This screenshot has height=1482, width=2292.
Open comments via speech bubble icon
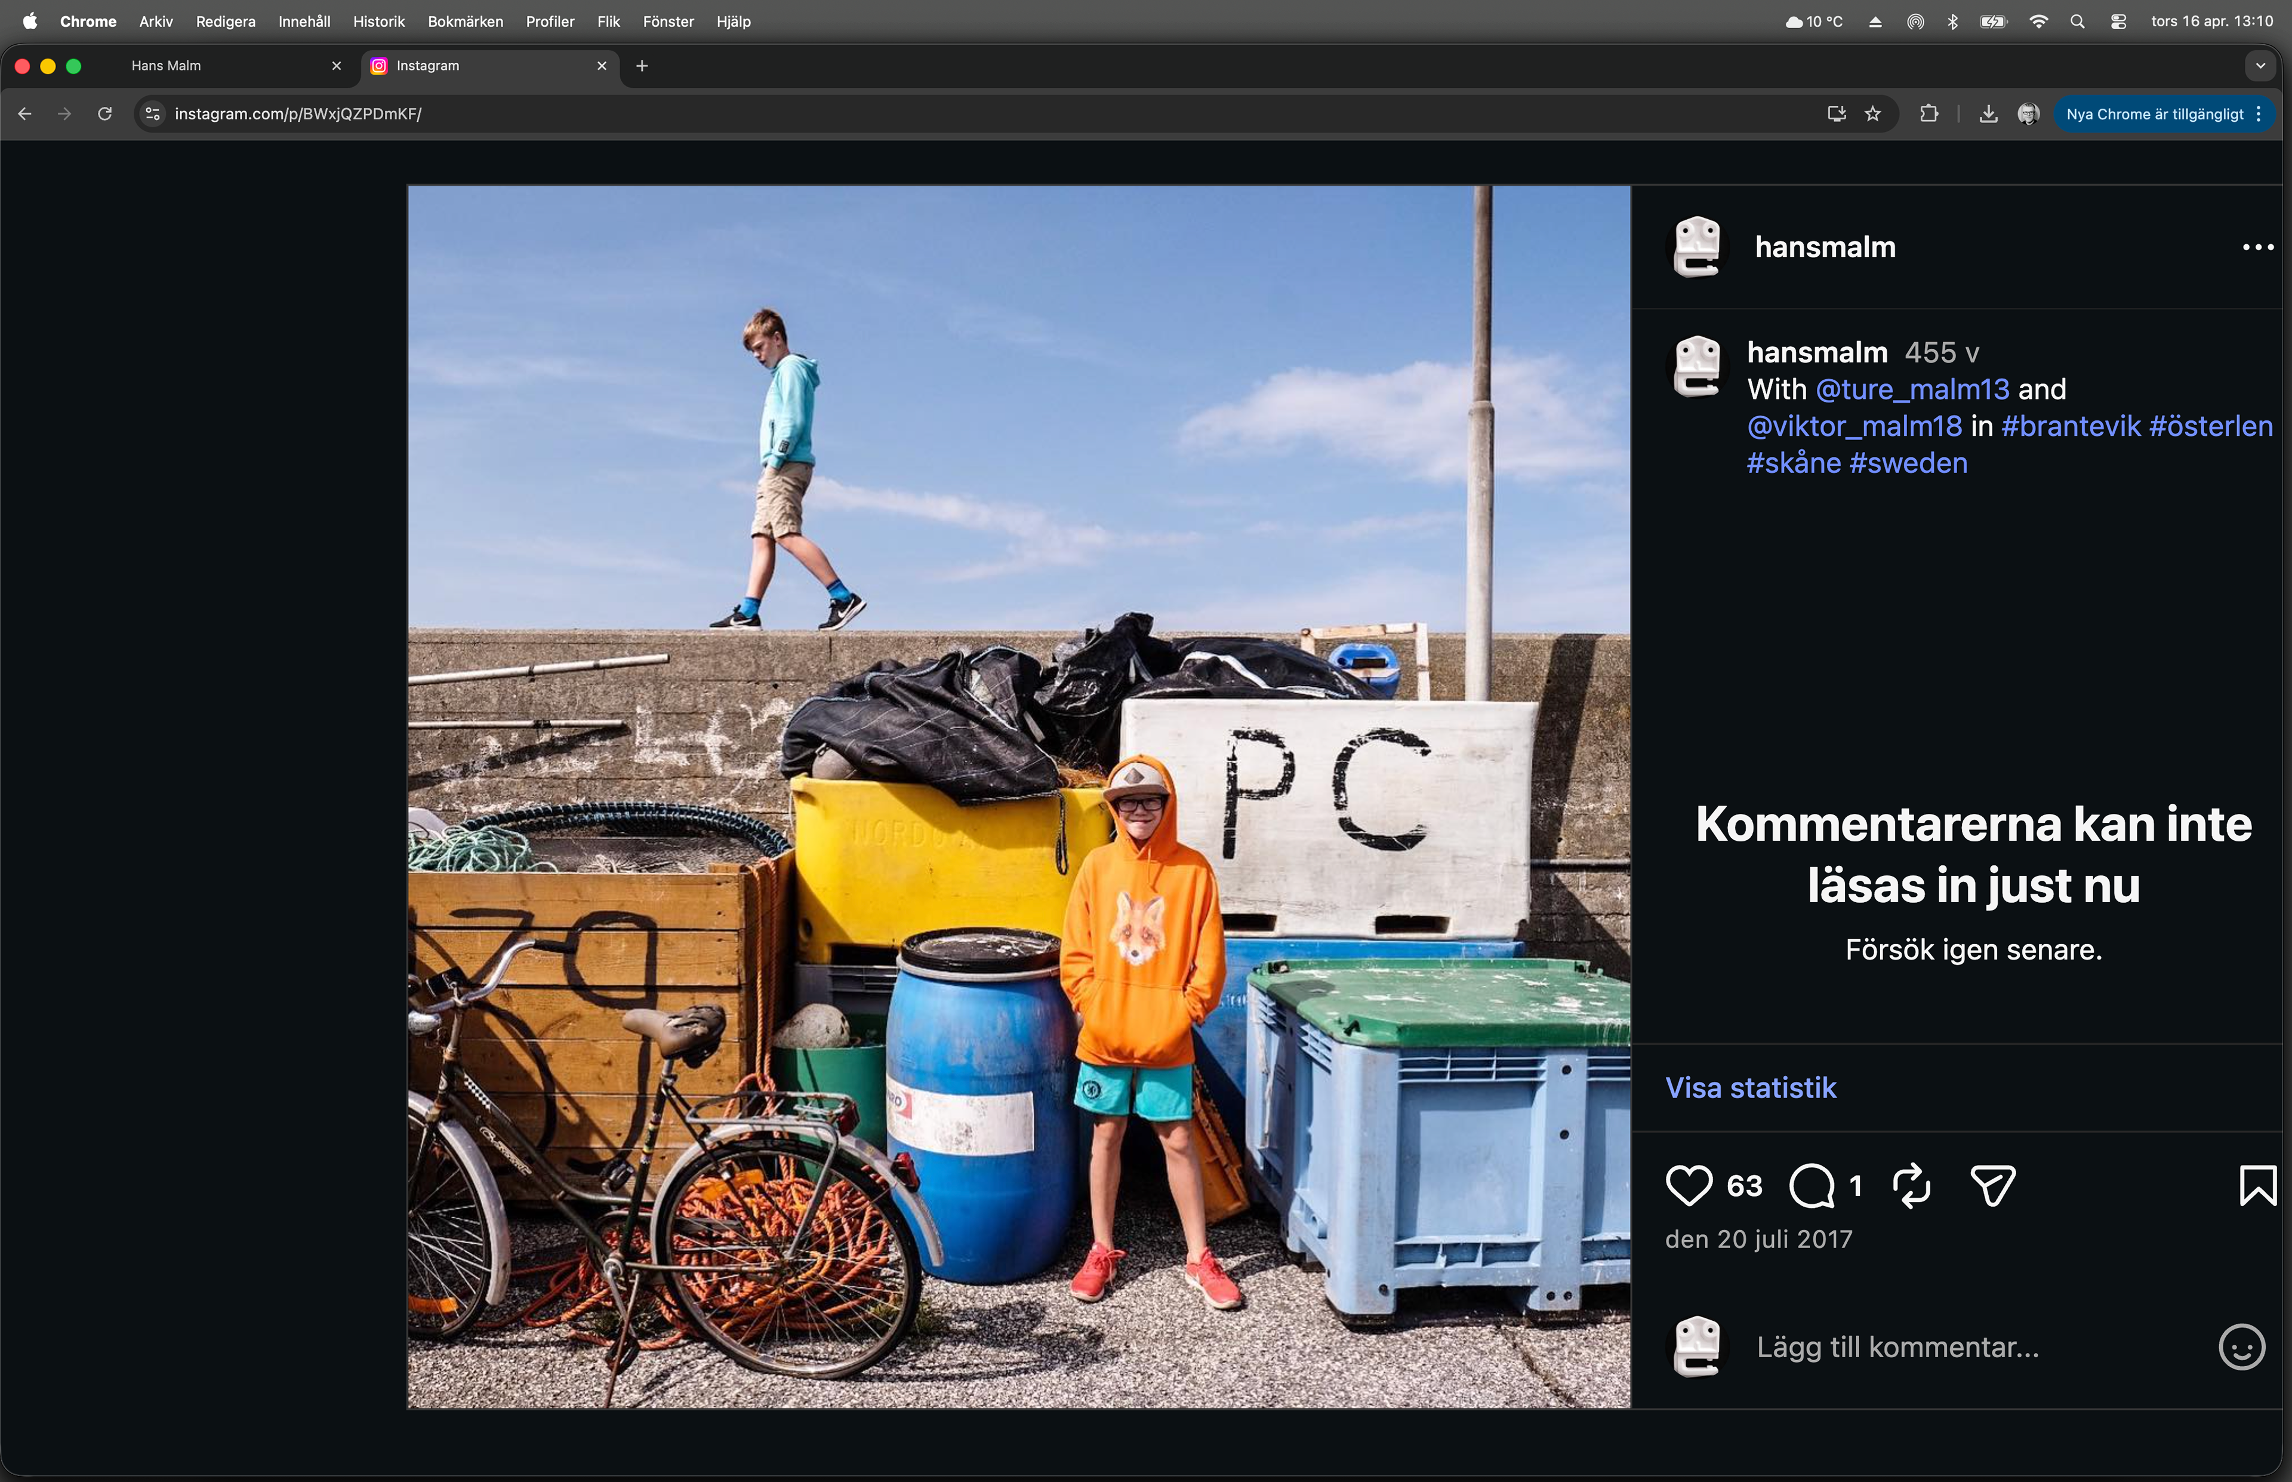(x=1811, y=1186)
